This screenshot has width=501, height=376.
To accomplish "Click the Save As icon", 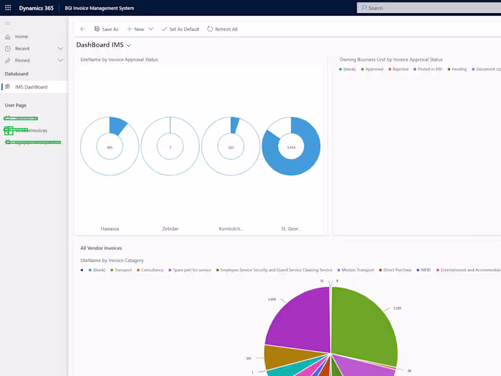I will (97, 29).
